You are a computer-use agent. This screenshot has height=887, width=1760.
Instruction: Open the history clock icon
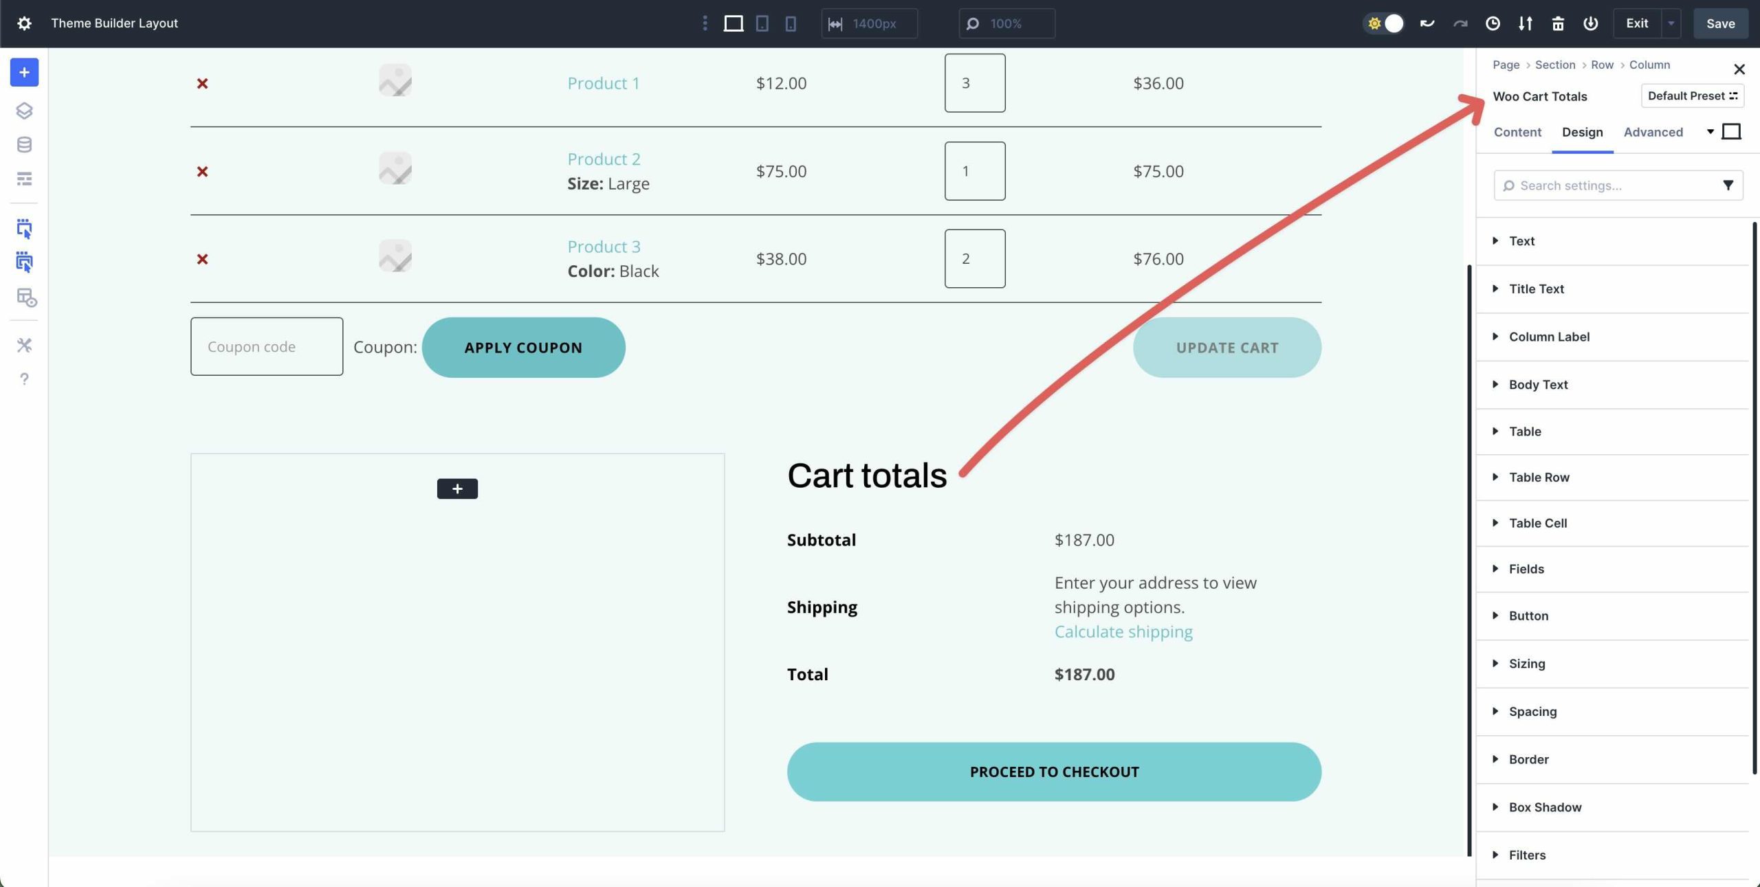(x=1493, y=23)
